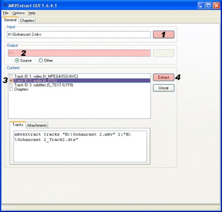Check the Track ID 1 video checkbox
Image resolution: width=222 pixels, height=212 pixels.
point(11,76)
